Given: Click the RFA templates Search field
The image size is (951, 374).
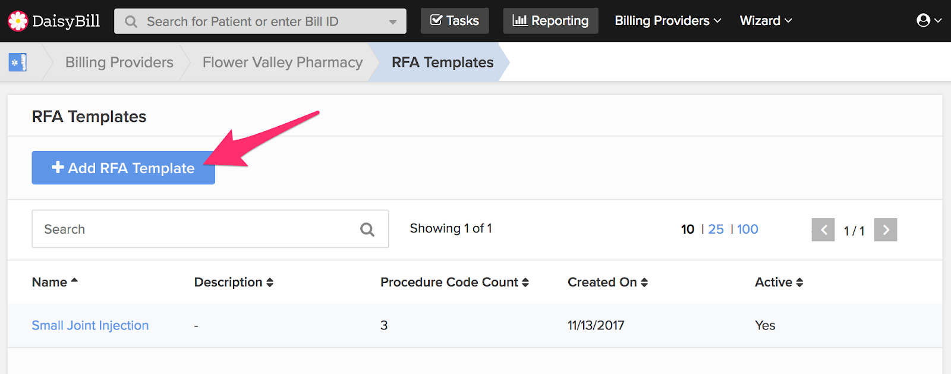Looking at the screenshot, I should (x=210, y=229).
